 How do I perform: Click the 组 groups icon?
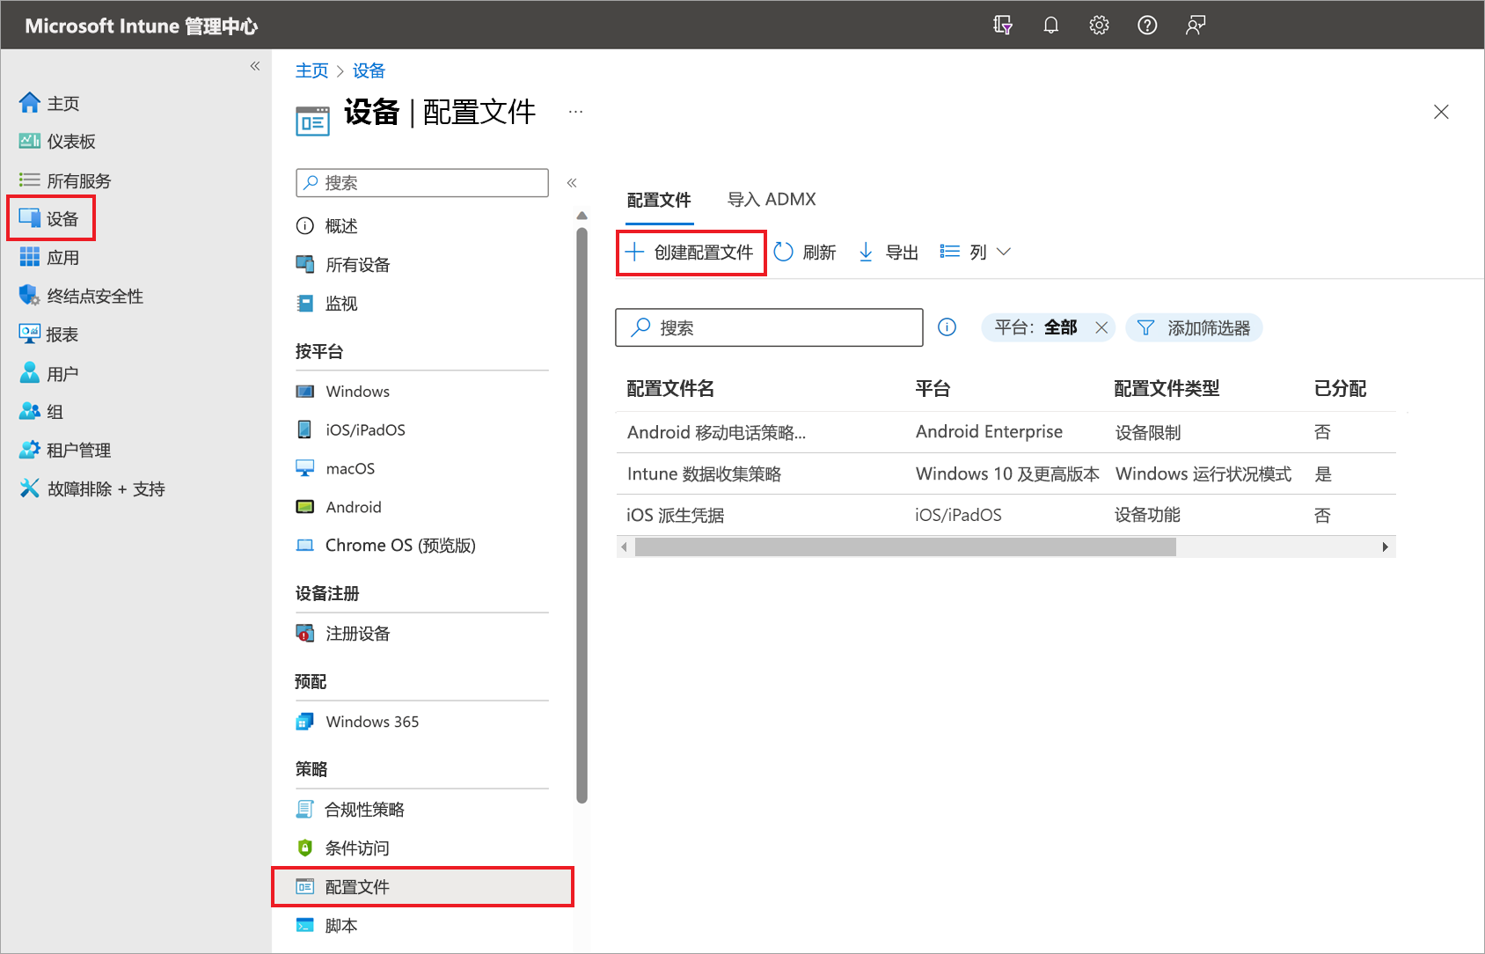(30, 411)
